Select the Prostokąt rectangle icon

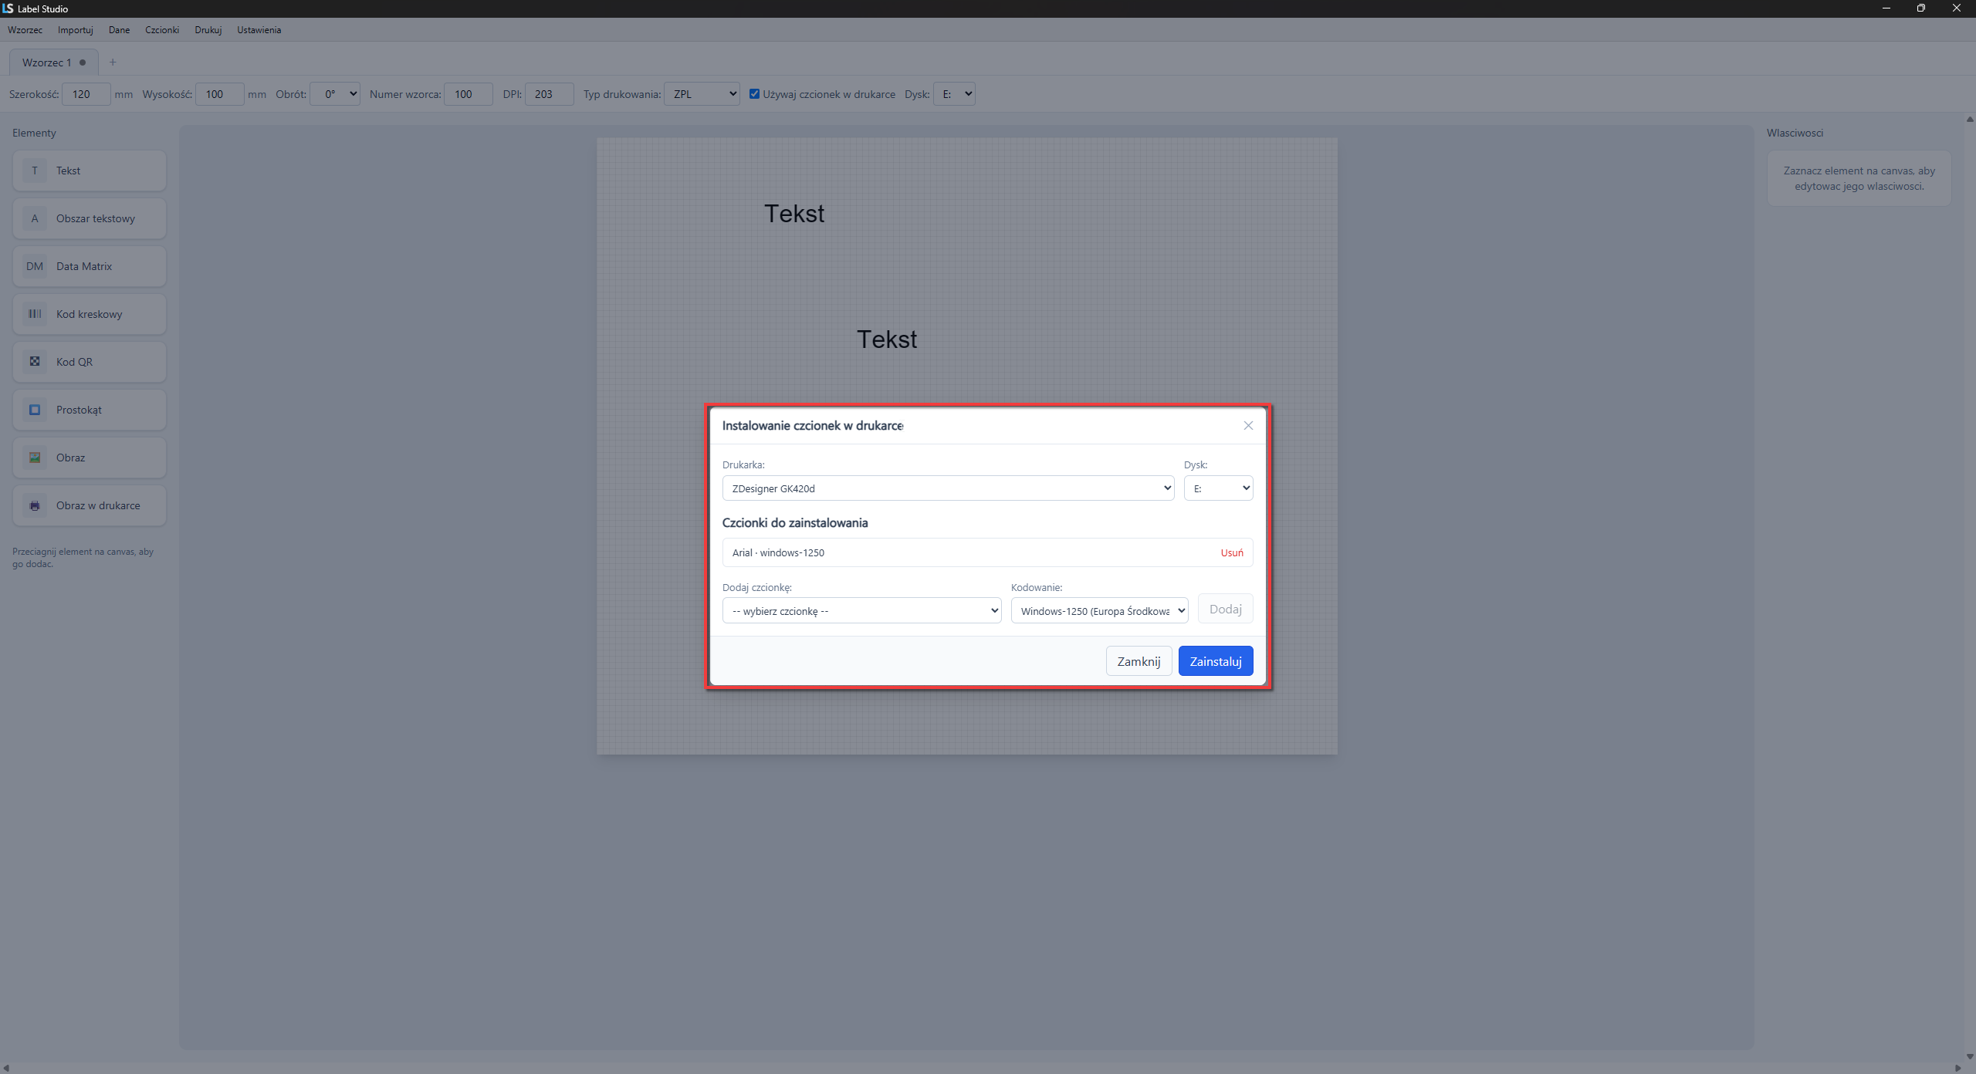[x=35, y=410]
